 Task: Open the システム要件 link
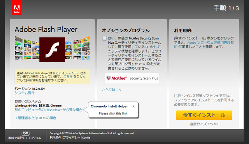[x=25, y=93]
